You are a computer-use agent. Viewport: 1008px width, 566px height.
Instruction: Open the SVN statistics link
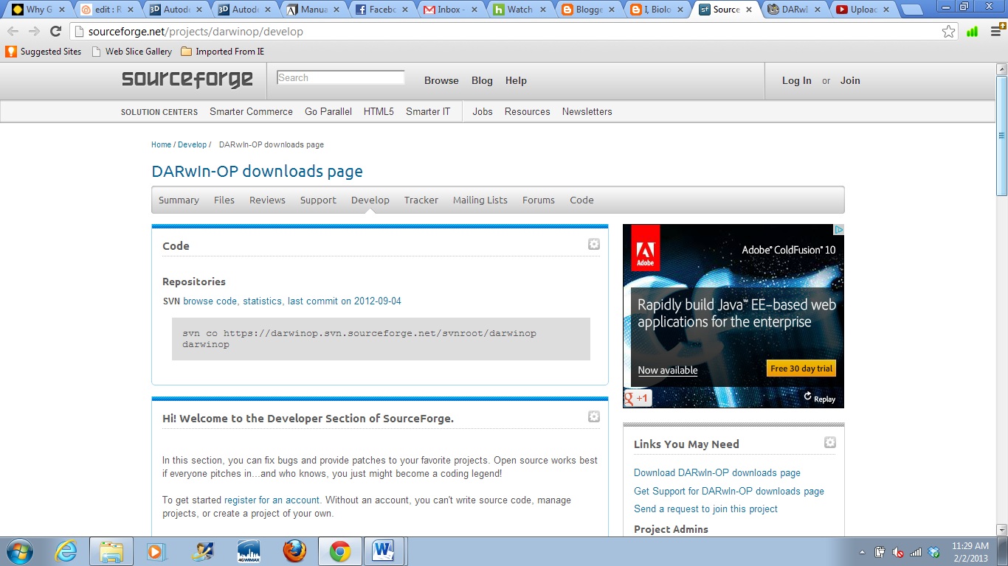coord(262,301)
